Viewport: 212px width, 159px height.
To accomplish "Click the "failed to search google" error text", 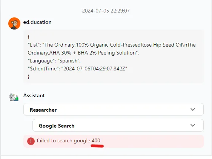I will [x=63, y=140].
